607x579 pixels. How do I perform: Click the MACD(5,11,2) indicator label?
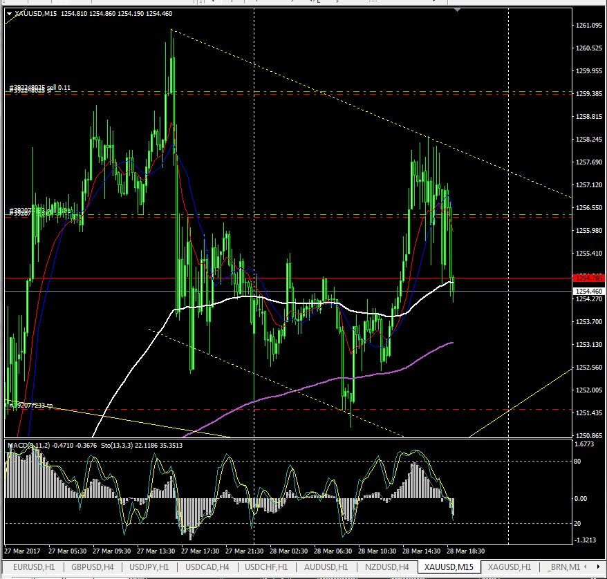53,446
